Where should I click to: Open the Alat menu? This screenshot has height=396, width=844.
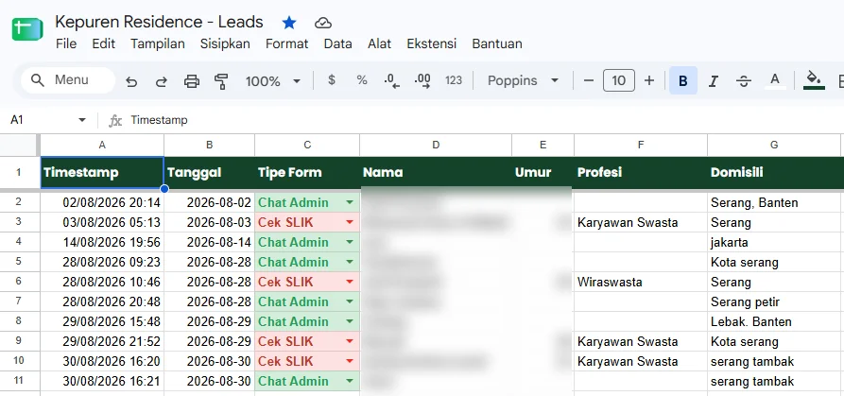380,43
